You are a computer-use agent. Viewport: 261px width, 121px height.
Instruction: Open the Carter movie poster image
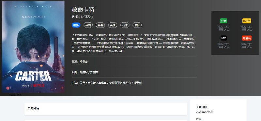(33, 47)
